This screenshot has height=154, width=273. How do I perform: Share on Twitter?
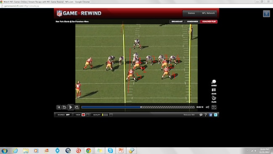point(215,115)
